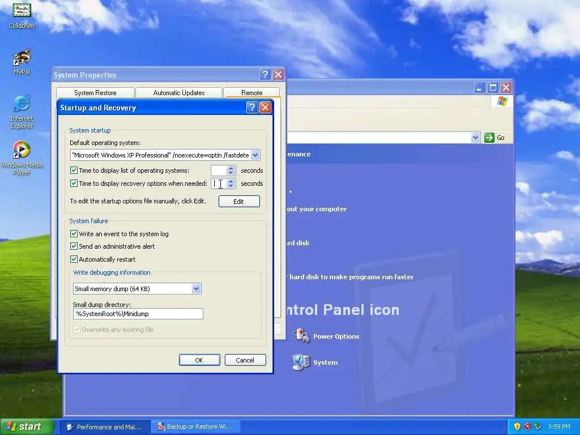Screen dimensions: 580x435
Task: Decrease recovery options display seconds
Action: click(x=231, y=186)
